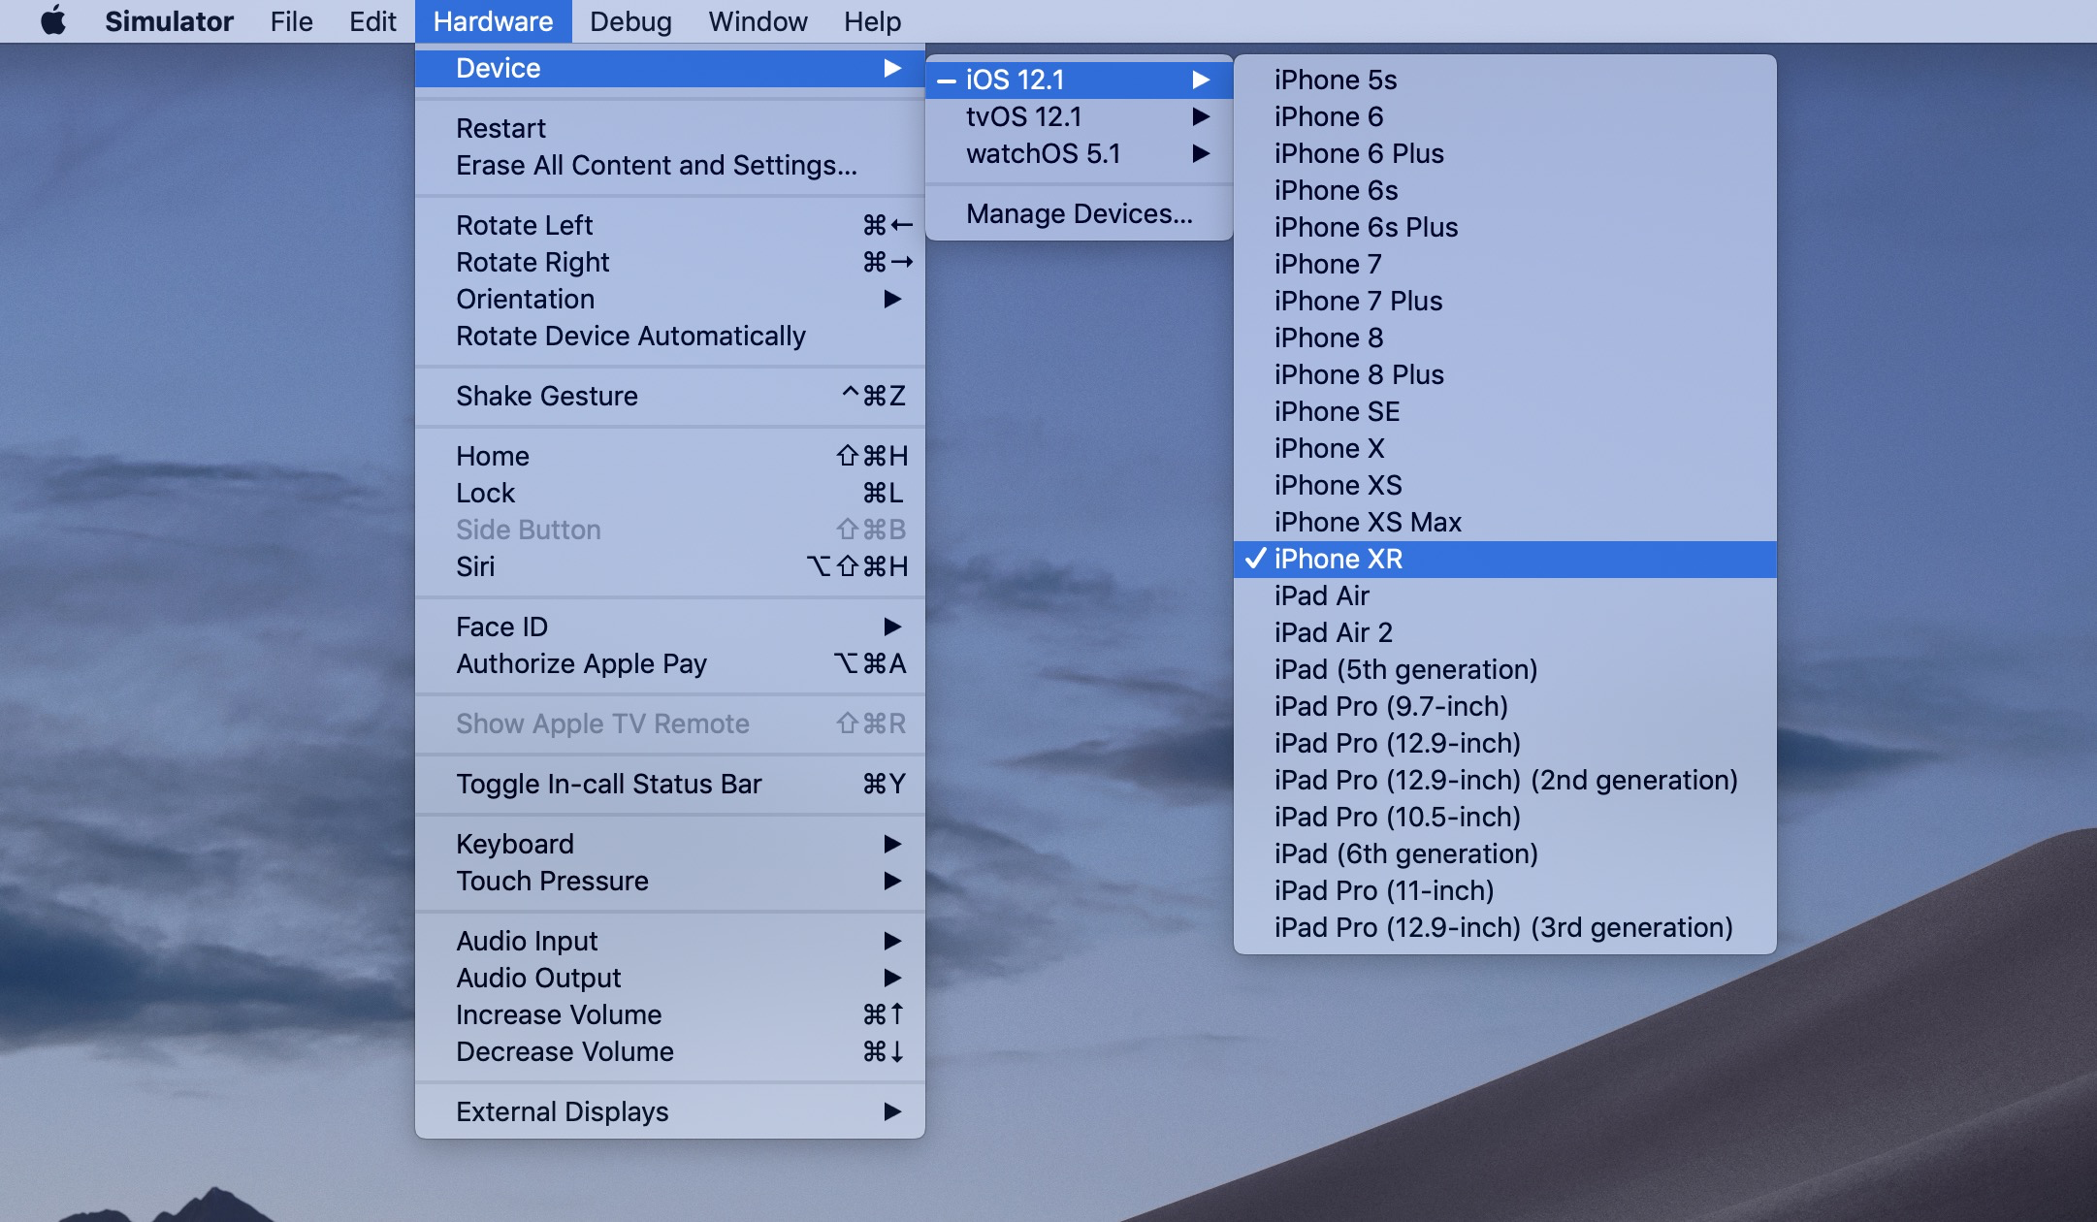
Task: Open the Edit menu
Action: click(x=372, y=20)
